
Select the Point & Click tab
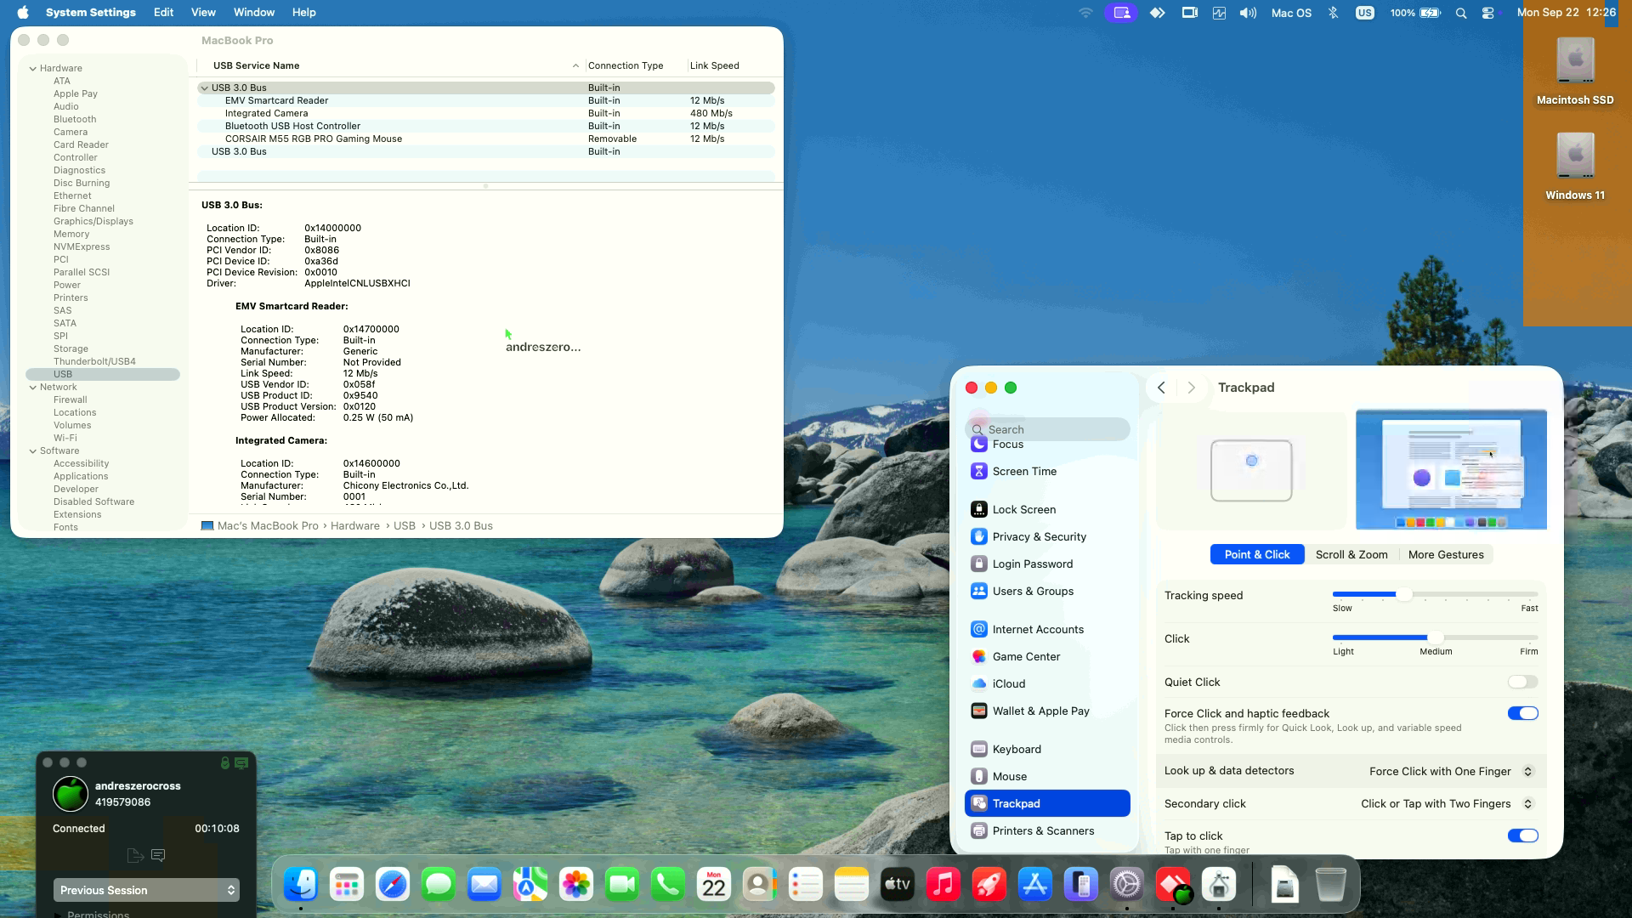click(x=1257, y=554)
